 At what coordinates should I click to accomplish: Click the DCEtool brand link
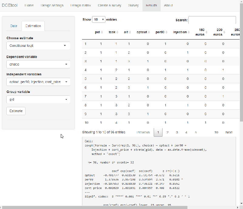(10, 5)
